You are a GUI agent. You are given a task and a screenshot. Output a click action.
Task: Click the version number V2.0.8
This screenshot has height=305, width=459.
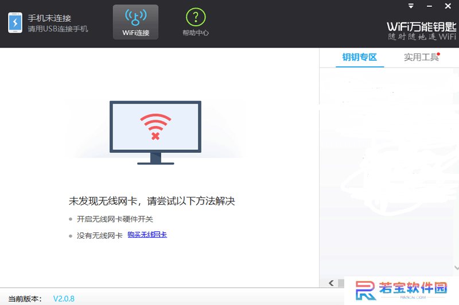(x=64, y=299)
